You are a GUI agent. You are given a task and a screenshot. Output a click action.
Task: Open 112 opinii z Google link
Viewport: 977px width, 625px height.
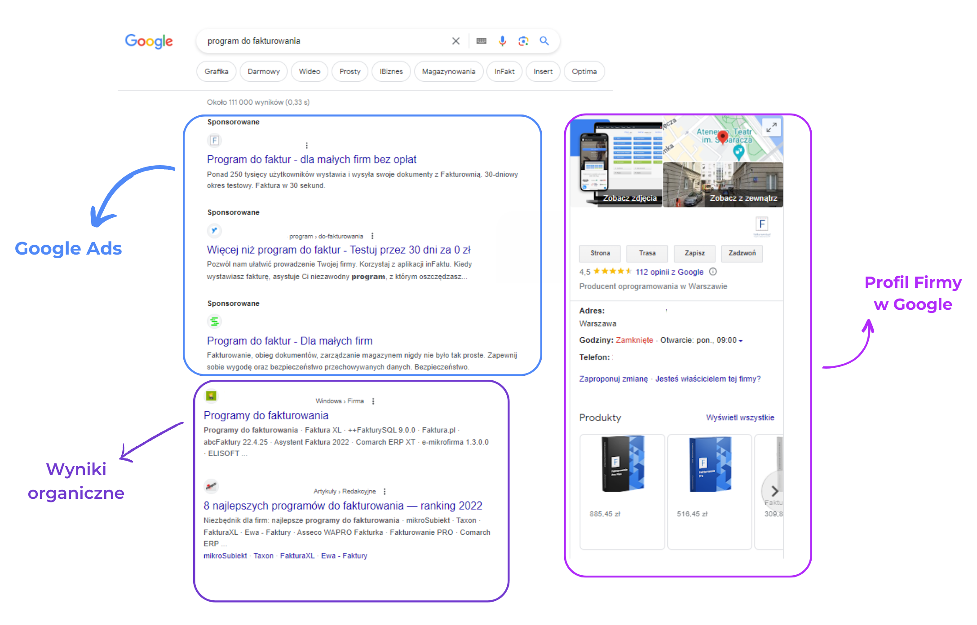click(669, 272)
